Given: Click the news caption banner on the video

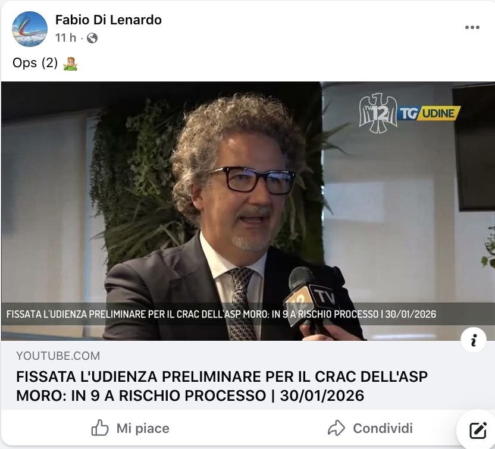Looking at the screenshot, I should 248,314.
